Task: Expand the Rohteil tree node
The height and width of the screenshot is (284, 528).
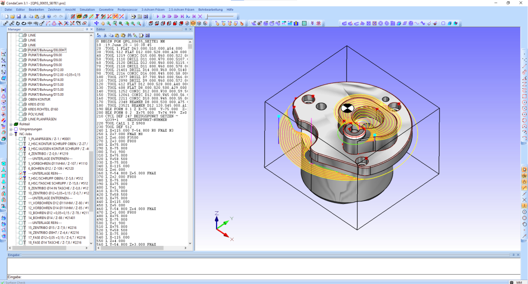Action: [11, 124]
